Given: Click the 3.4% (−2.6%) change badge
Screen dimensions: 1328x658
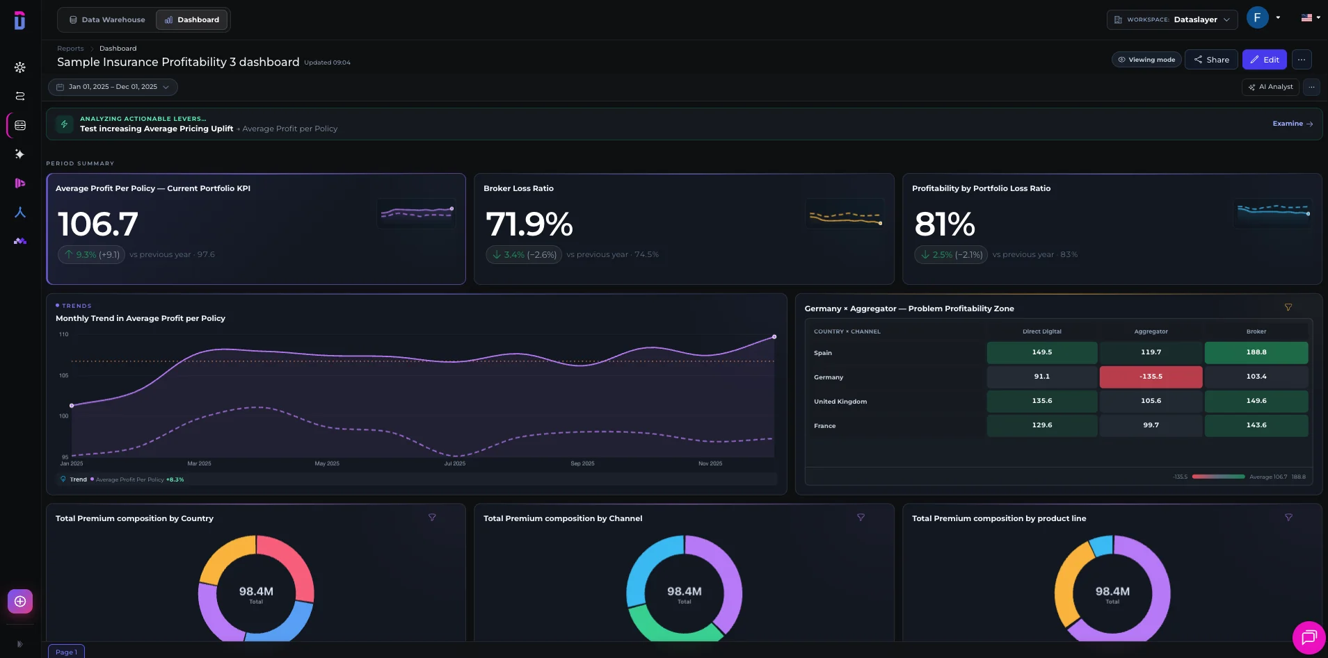Looking at the screenshot, I should click(524, 255).
